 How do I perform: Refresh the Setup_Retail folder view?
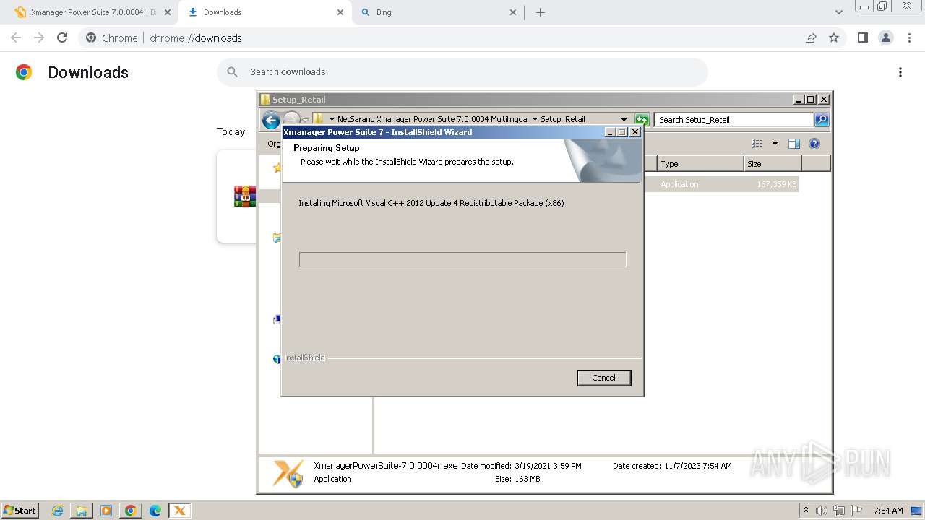(641, 120)
